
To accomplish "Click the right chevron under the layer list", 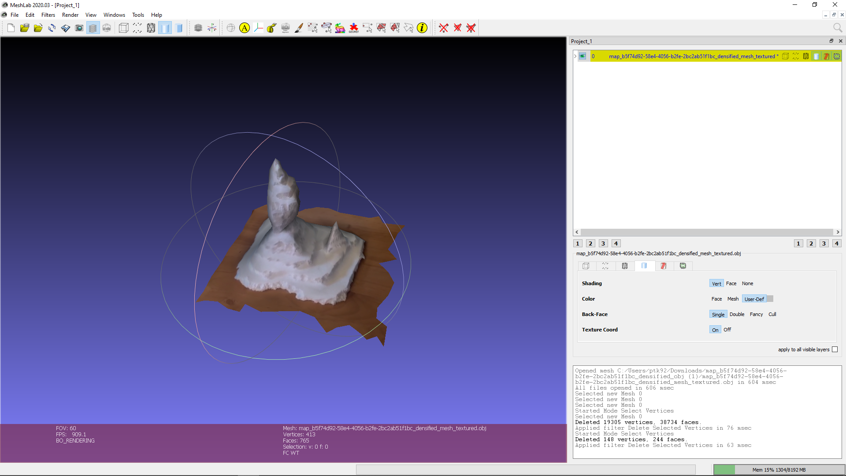I will click(838, 232).
